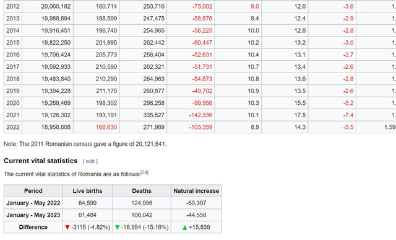Select natural change value -142,336
The image size is (396, 240).
pyautogui.click(x=200, y=115)
